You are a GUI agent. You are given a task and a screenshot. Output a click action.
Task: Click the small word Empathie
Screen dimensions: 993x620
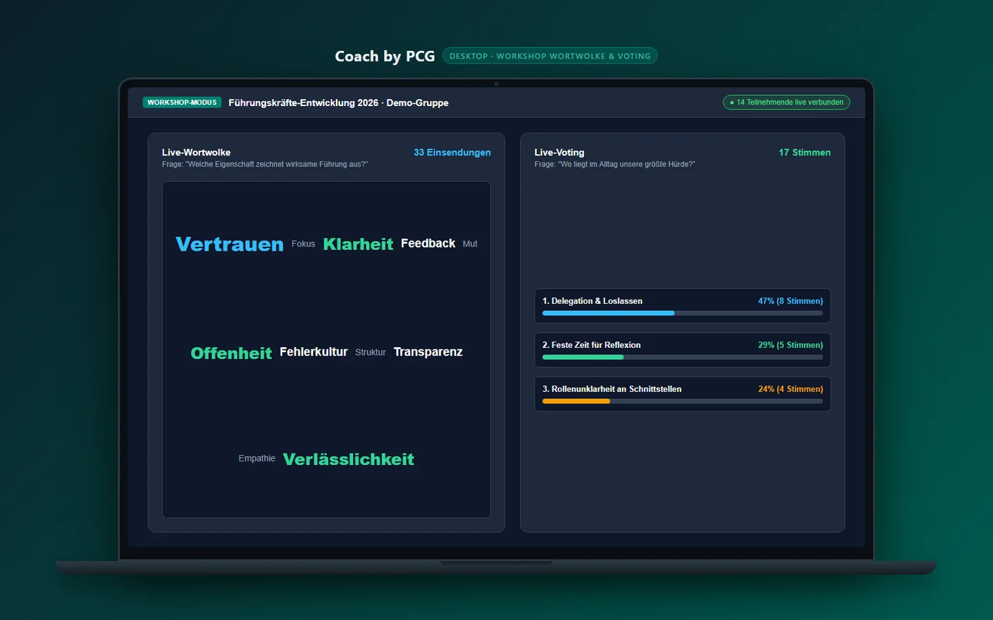257,459
